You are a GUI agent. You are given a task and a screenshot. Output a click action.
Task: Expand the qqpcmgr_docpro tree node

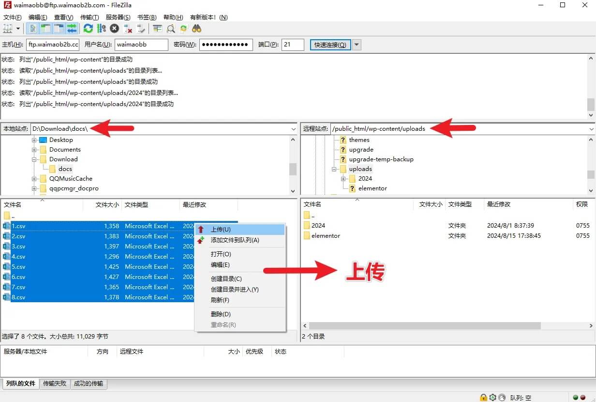pos(34,188)
